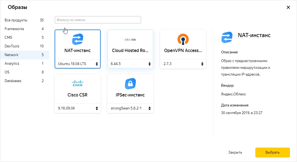Open the Databases category
Screen dimensions: 297x162
pyautogui.click(x=24, y=81)
